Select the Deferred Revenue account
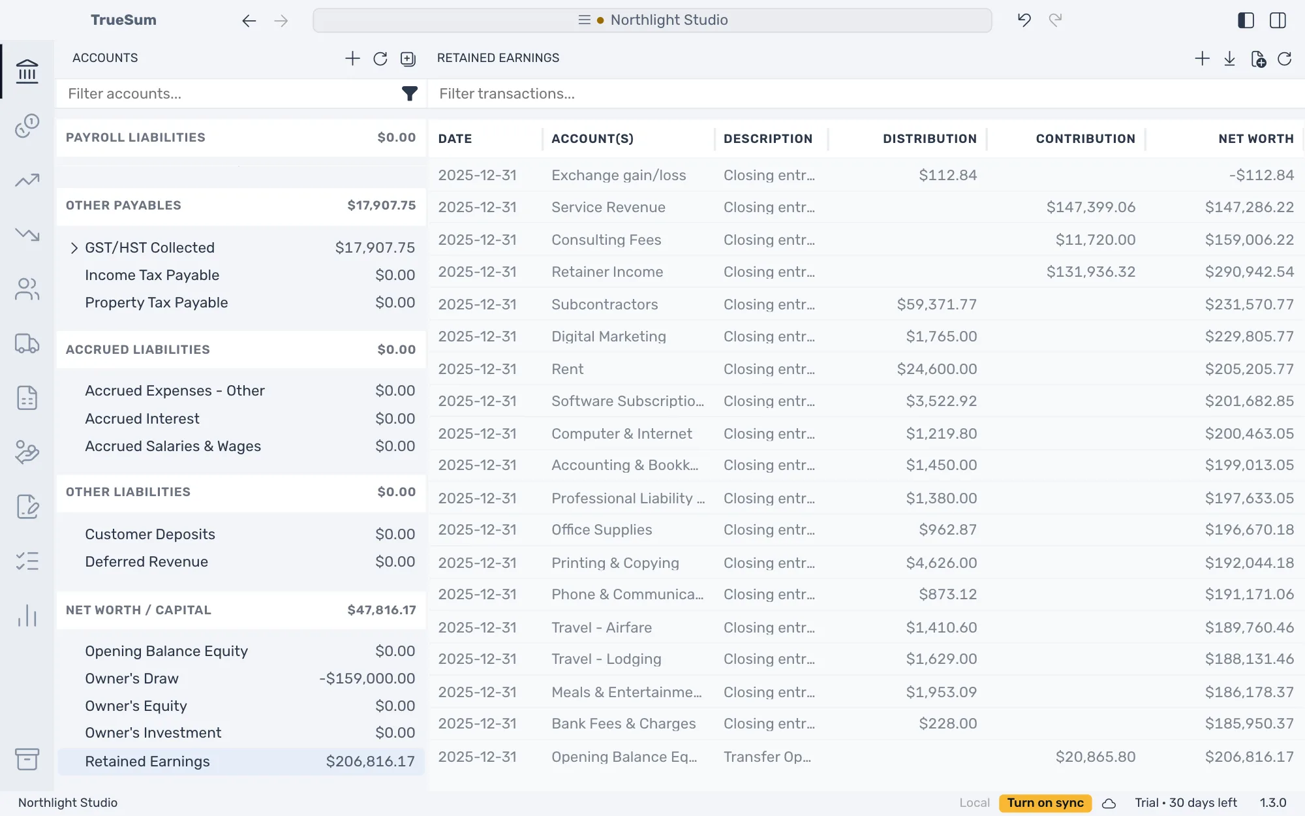This screenshot has width=1305, height=816. [241, 562]
